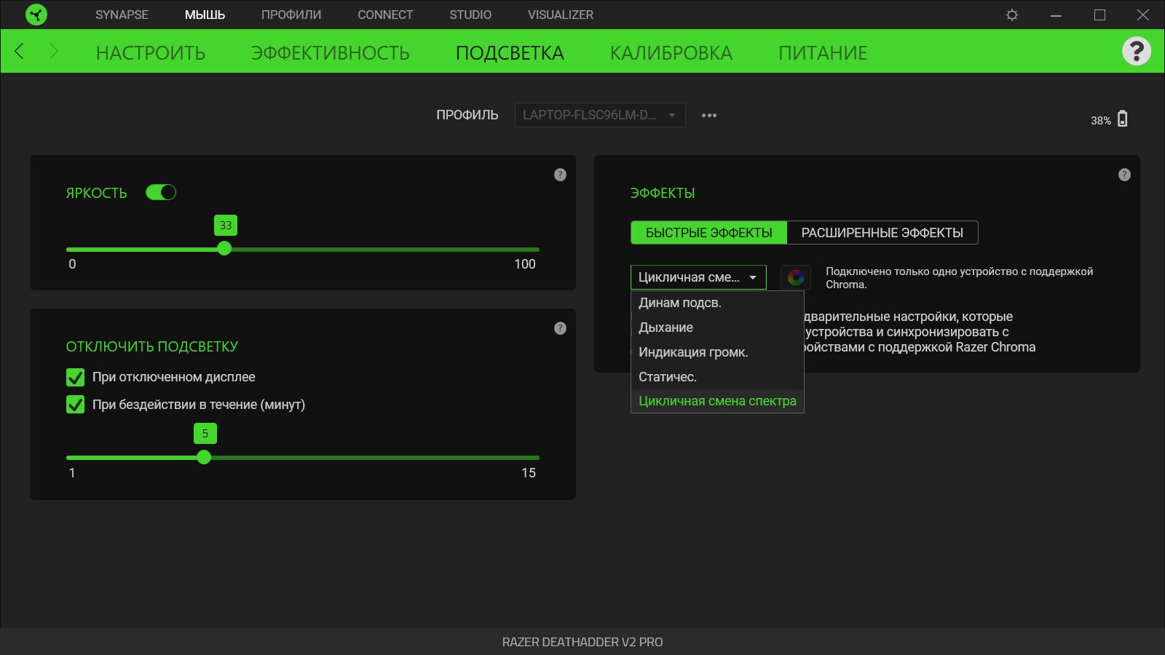Click the brightness maximum value 100

click(525, 264)
